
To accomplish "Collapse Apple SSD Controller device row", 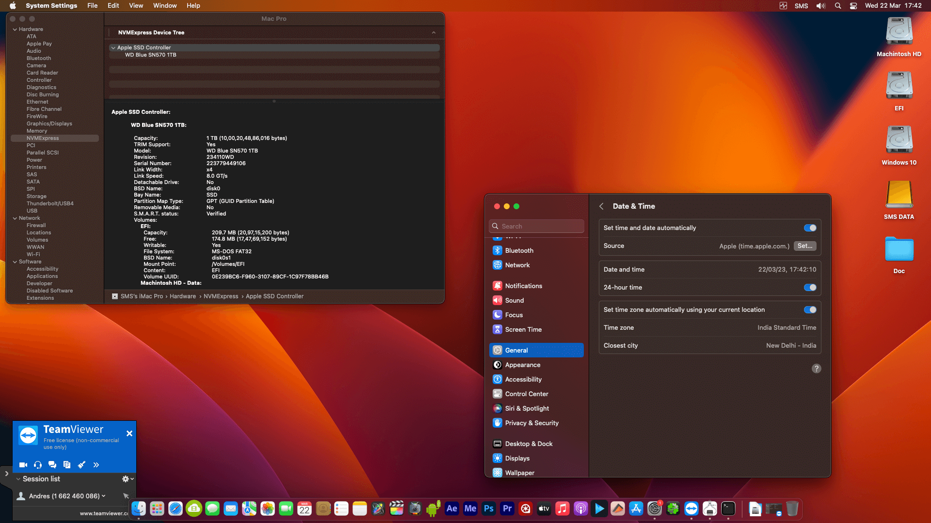I will click(x=113, y=48).
